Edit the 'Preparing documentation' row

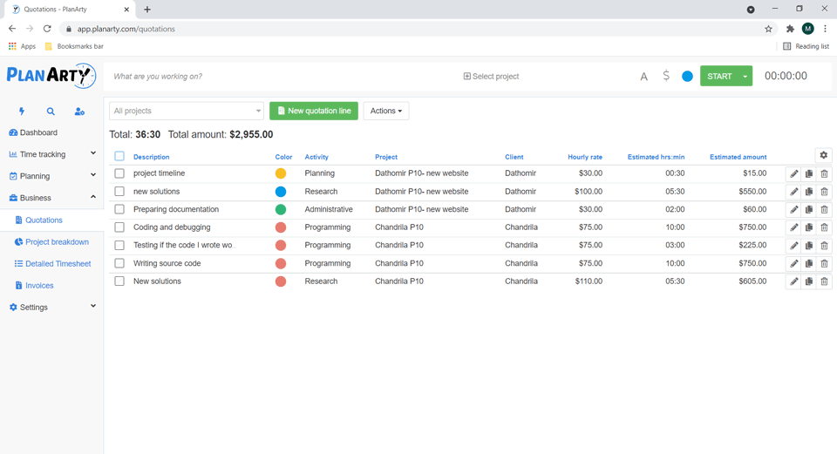(x=793, y=210)
